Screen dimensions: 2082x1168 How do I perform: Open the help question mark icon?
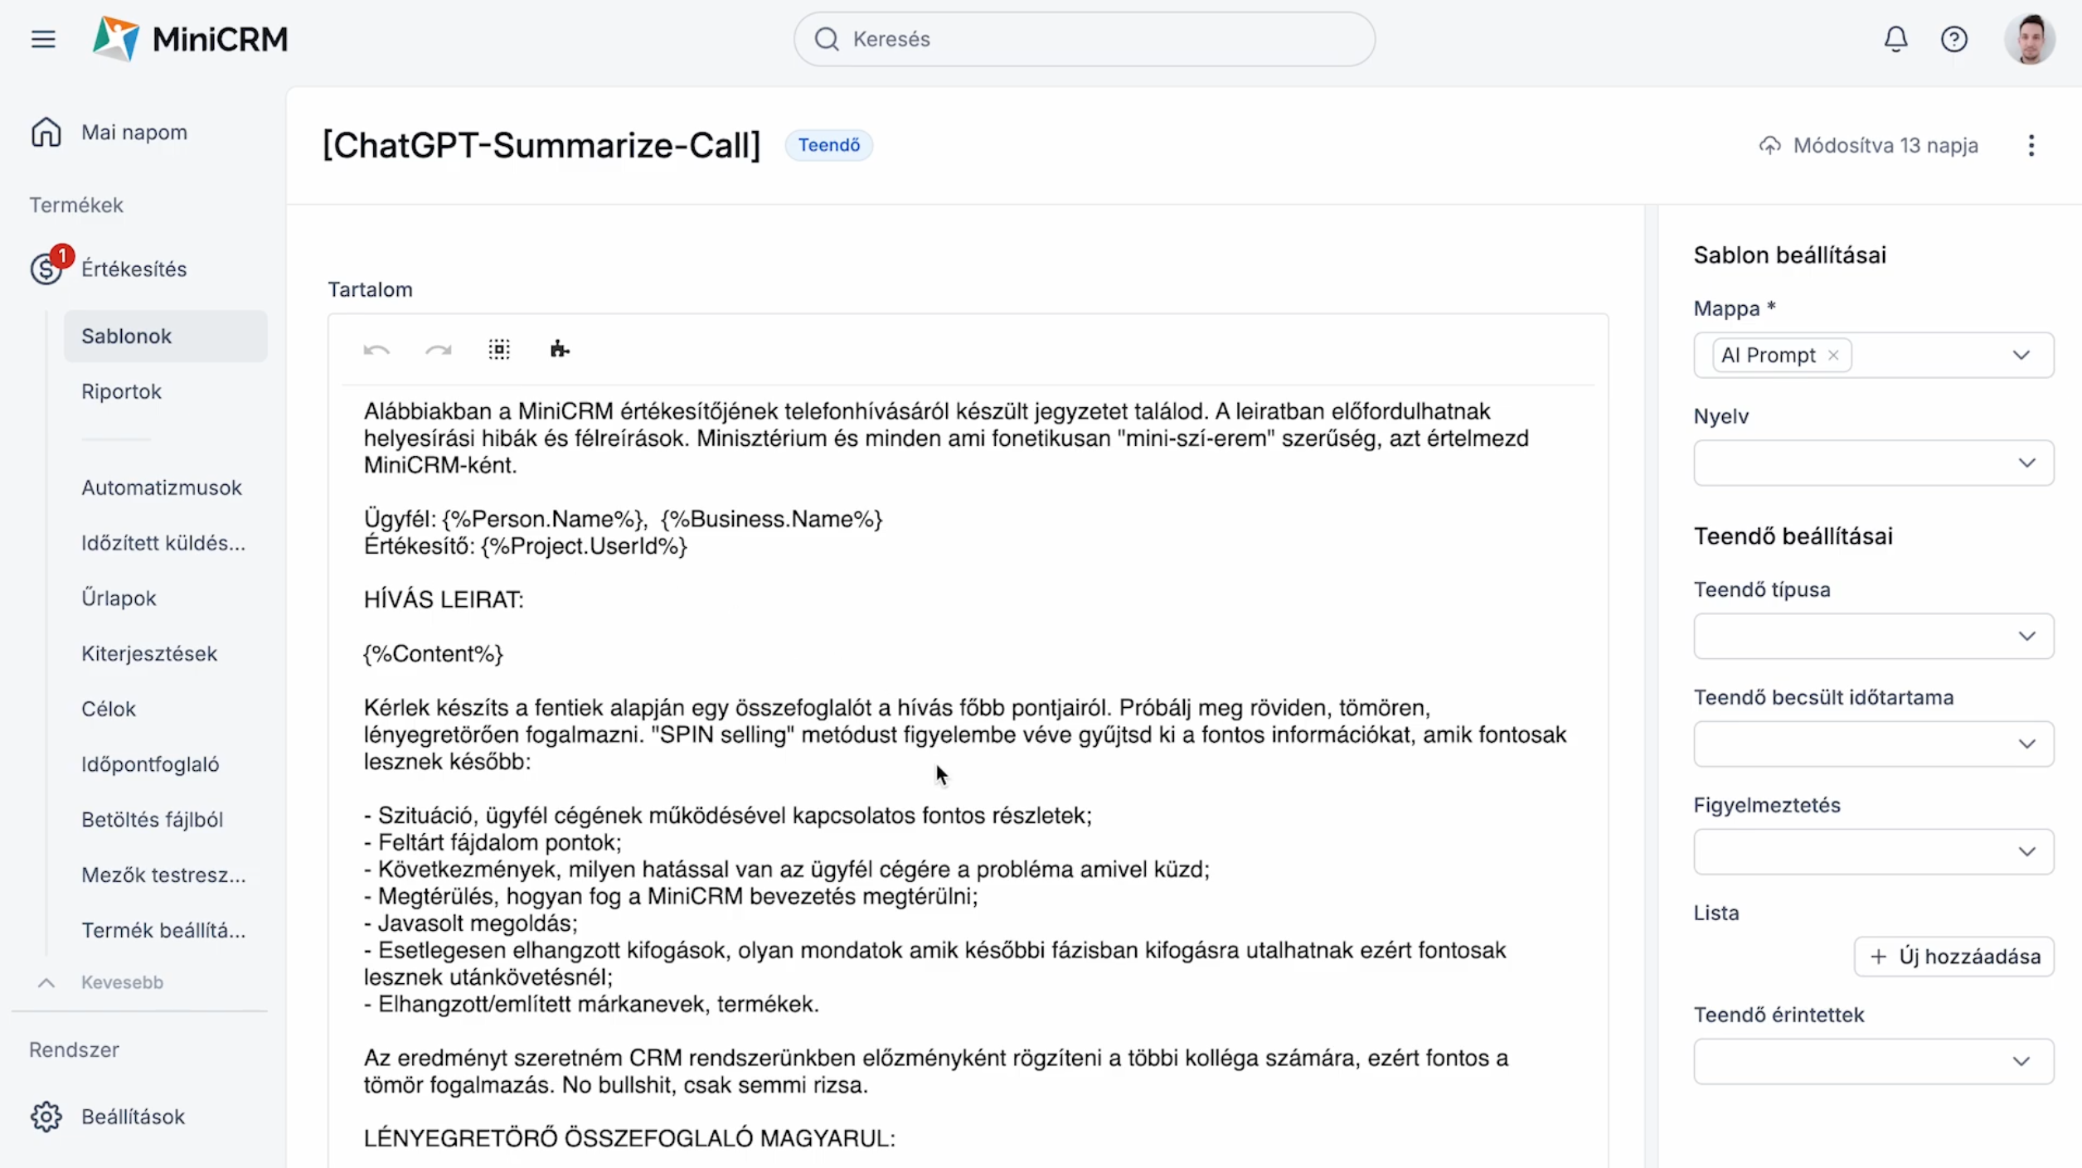[x=1954, y=39]
